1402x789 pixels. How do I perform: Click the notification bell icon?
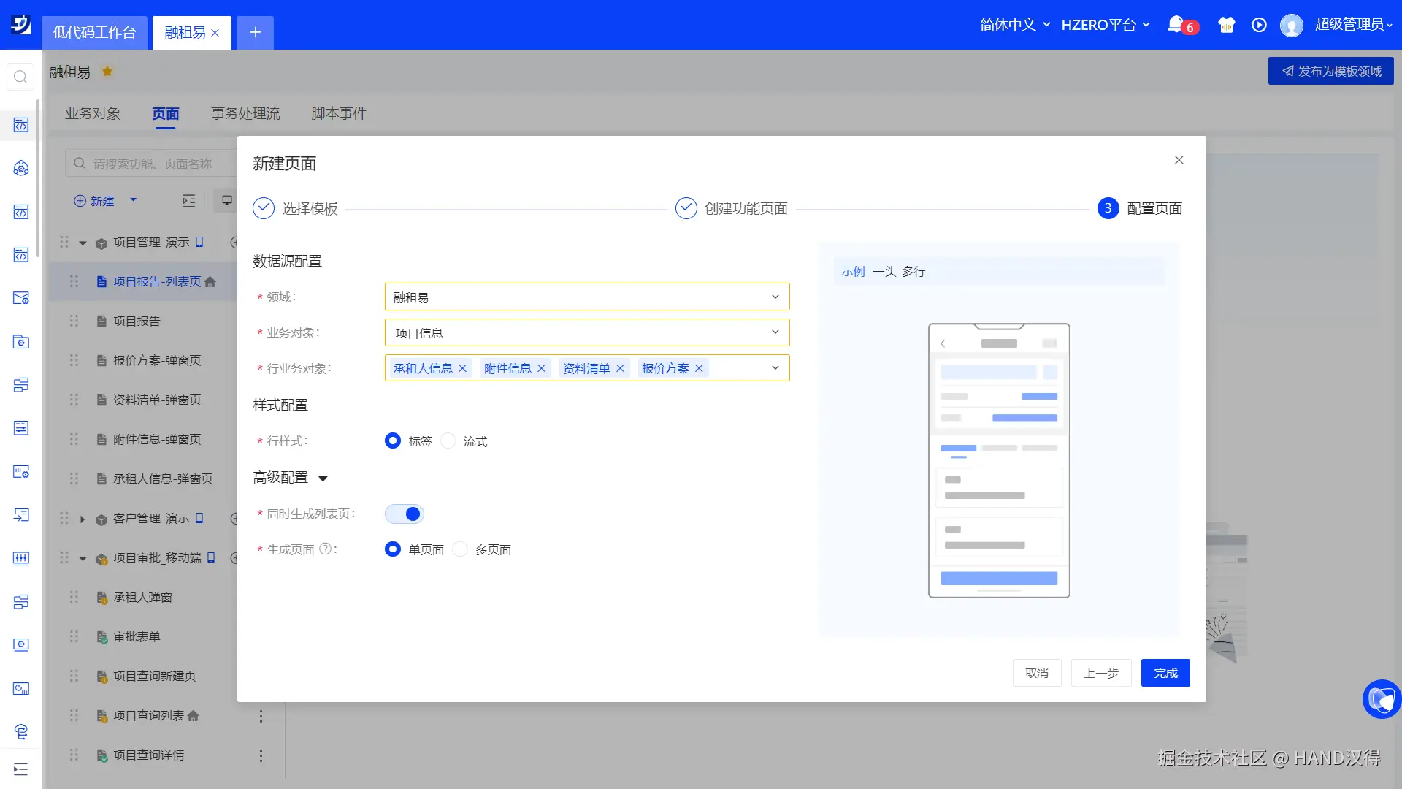tap(1175, 24)
